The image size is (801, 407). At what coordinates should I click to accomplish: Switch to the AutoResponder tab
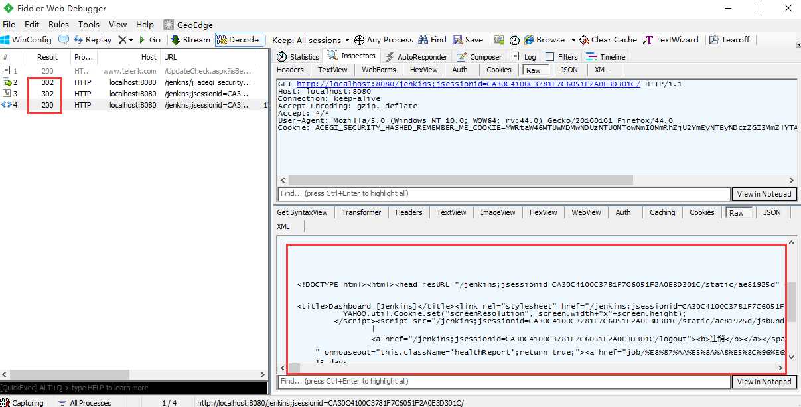[417, 57]
